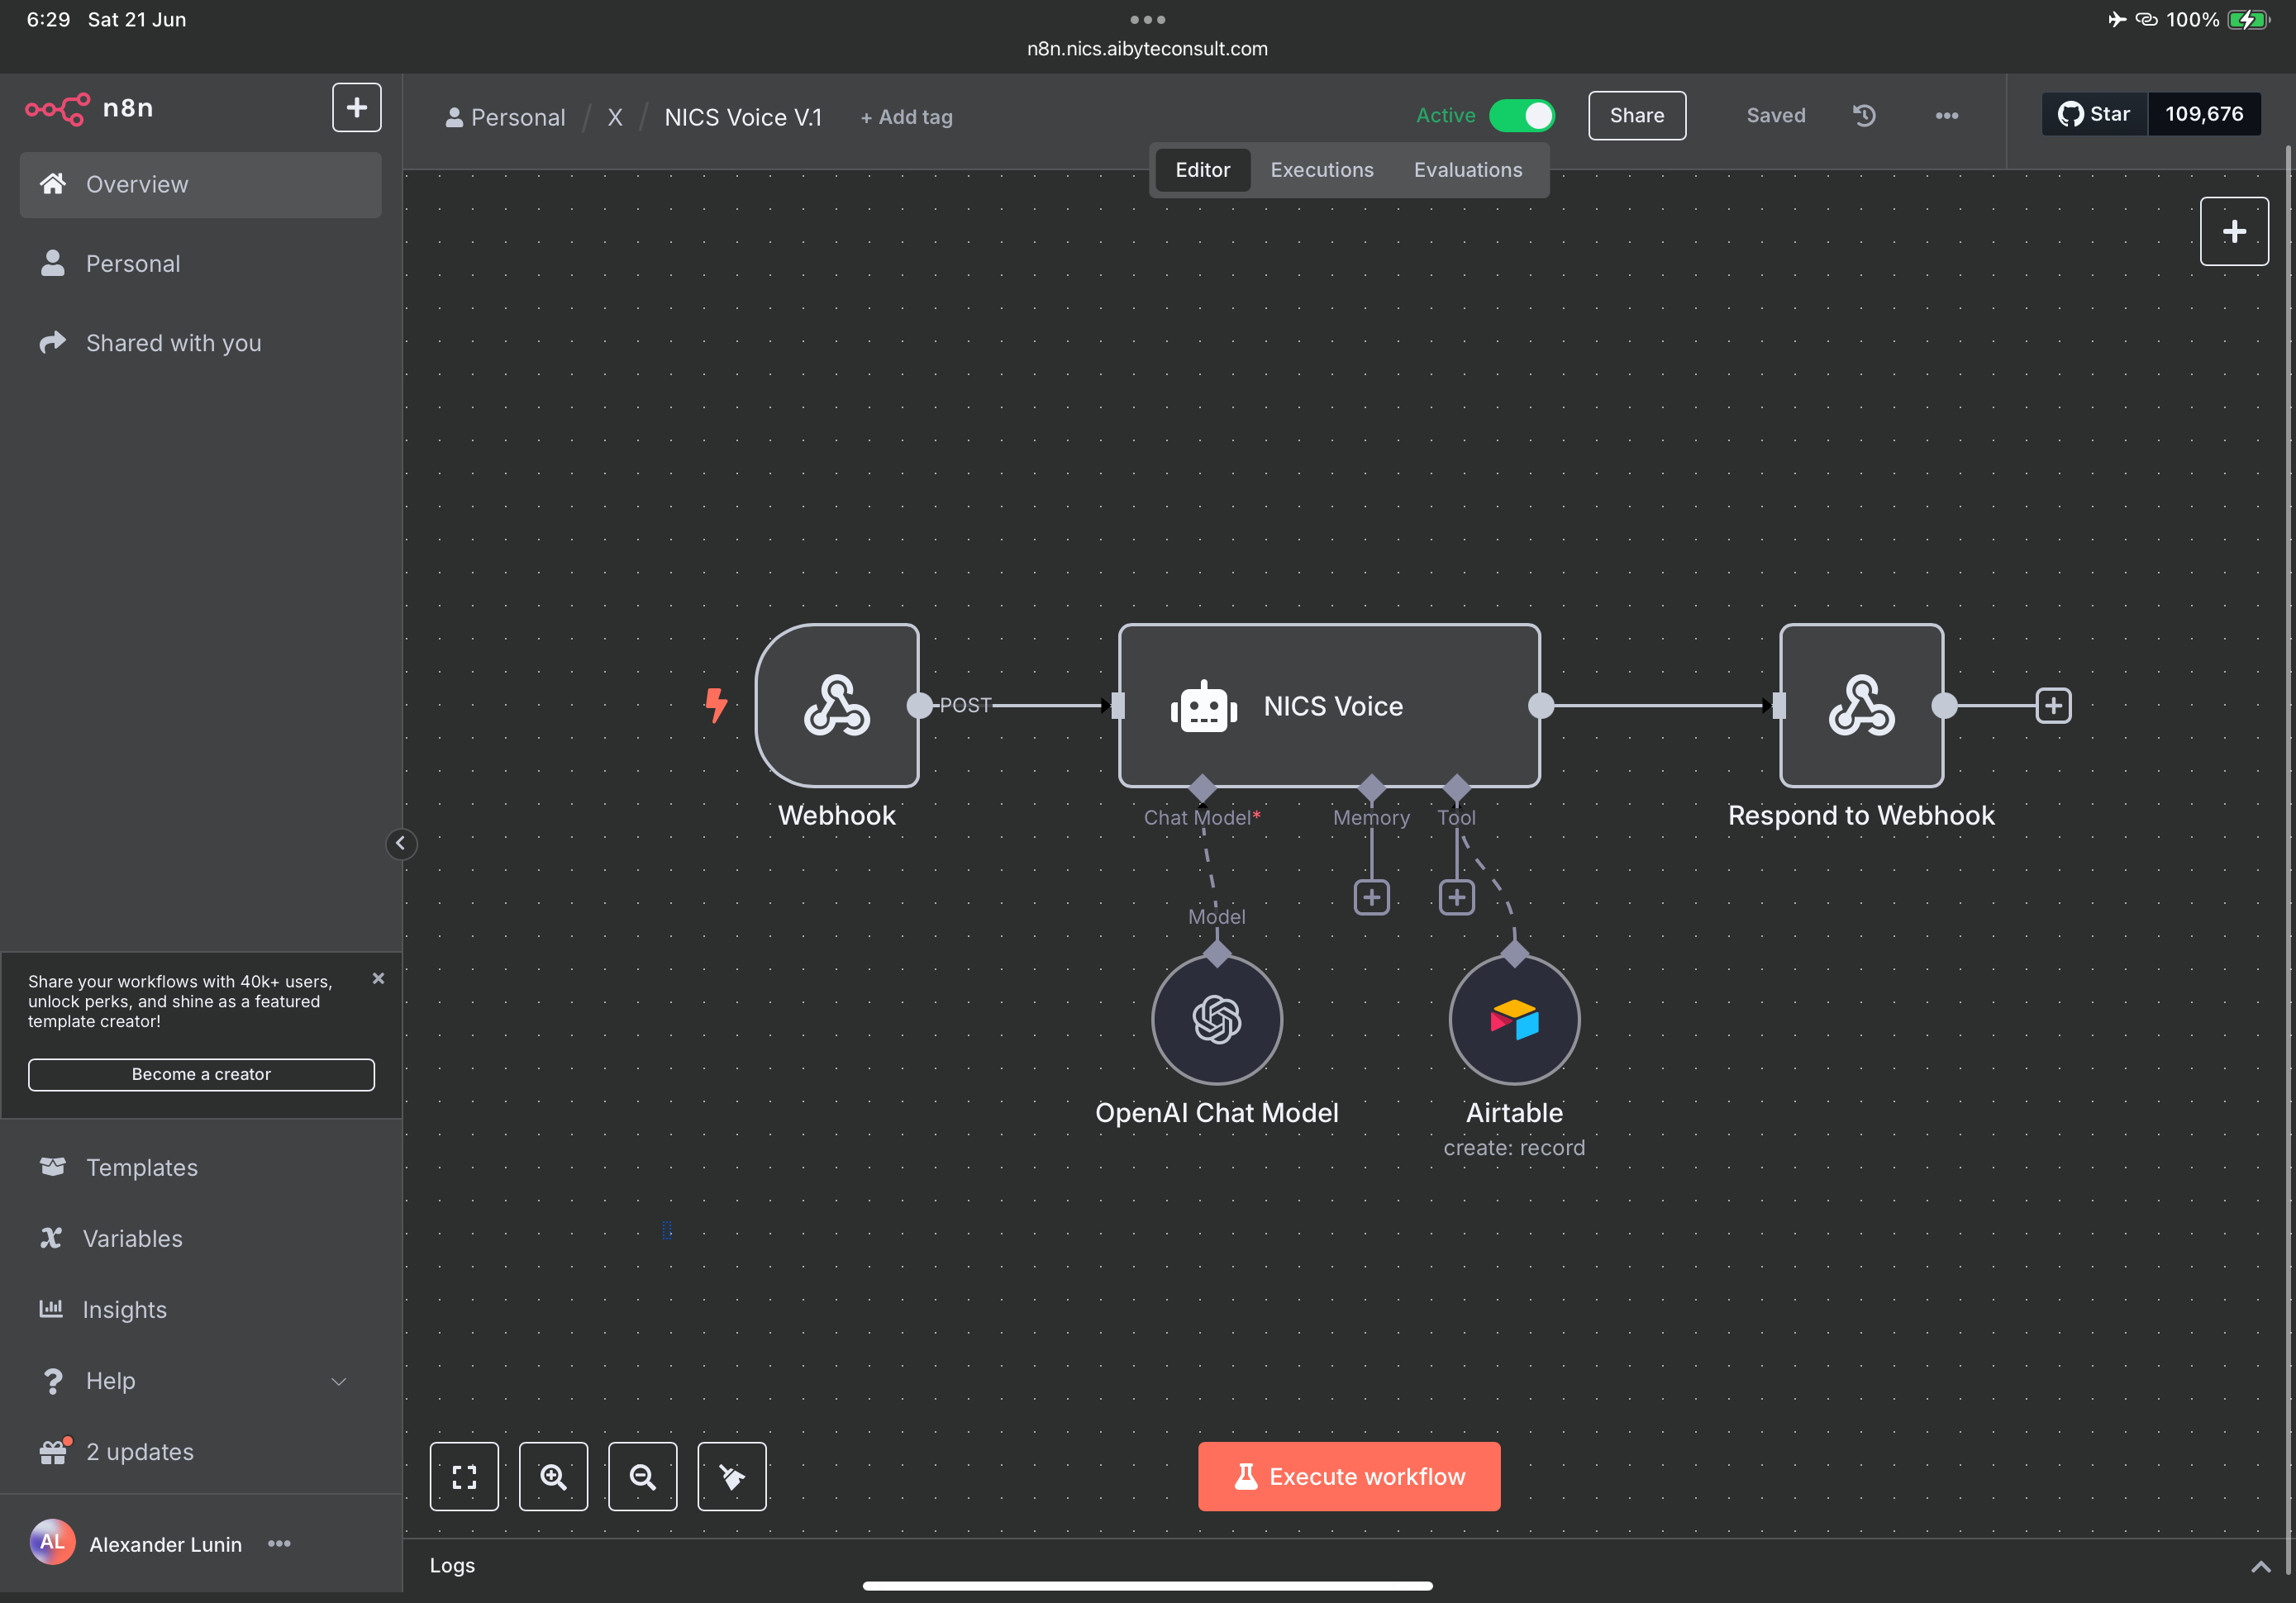This screenshot has width=2296, height=1603.
Task: Click Execute workflow button
Action: (1349, 1476)
